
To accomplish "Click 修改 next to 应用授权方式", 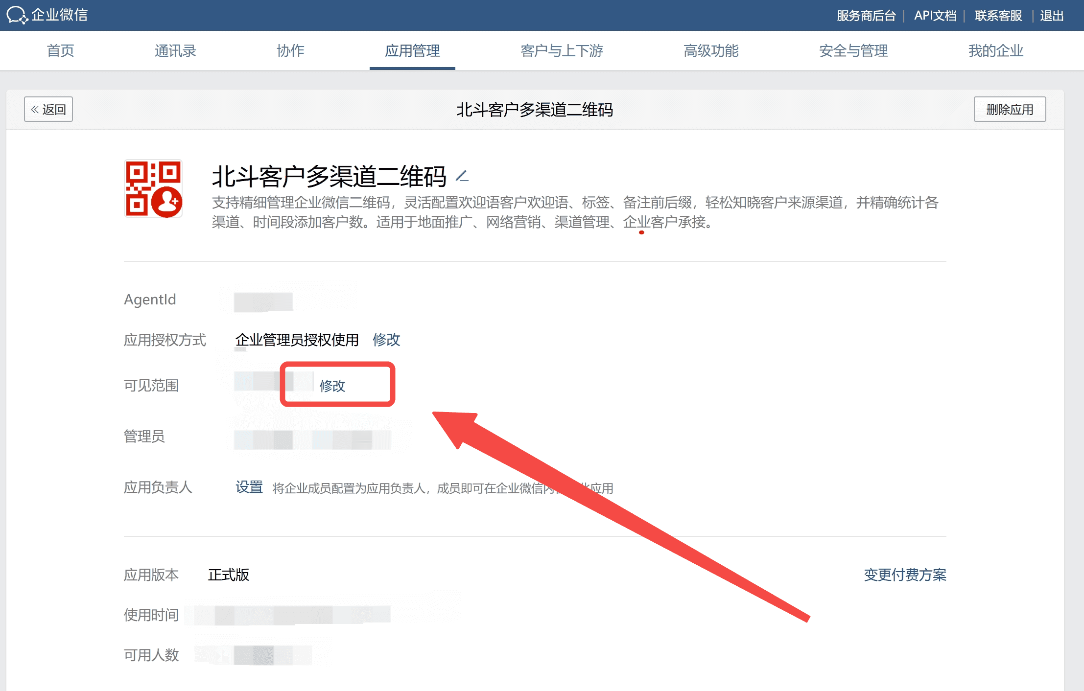I will [x=386, y=340].
